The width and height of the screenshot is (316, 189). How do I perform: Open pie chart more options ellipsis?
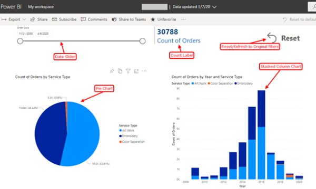144,71
